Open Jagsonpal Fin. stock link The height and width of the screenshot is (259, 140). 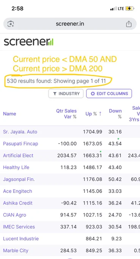click(x=19, y=179)
